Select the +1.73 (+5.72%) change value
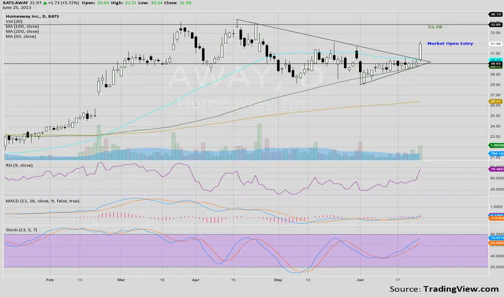 tap(63, 3)
